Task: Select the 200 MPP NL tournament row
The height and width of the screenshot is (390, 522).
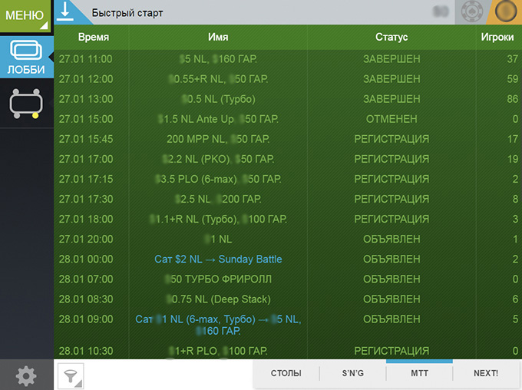Action: 218,139
